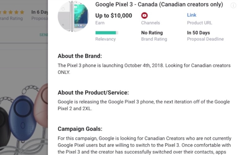Click the Pixel 3 launch date paragraph

pos(144,69)
